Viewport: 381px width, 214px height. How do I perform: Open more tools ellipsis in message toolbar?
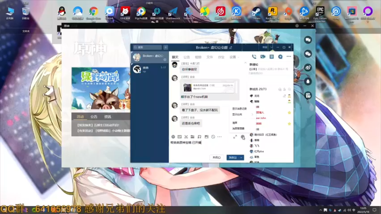pos(220,137)
